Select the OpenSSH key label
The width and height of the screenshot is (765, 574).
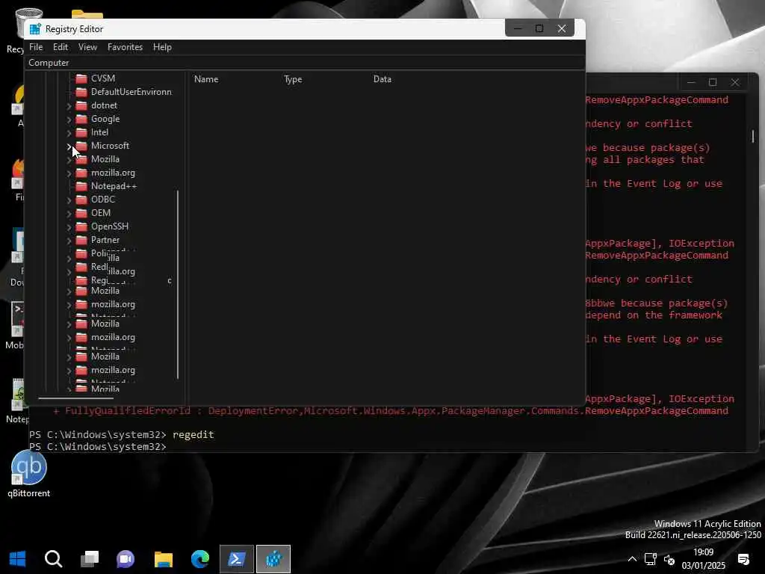(109, 226)
